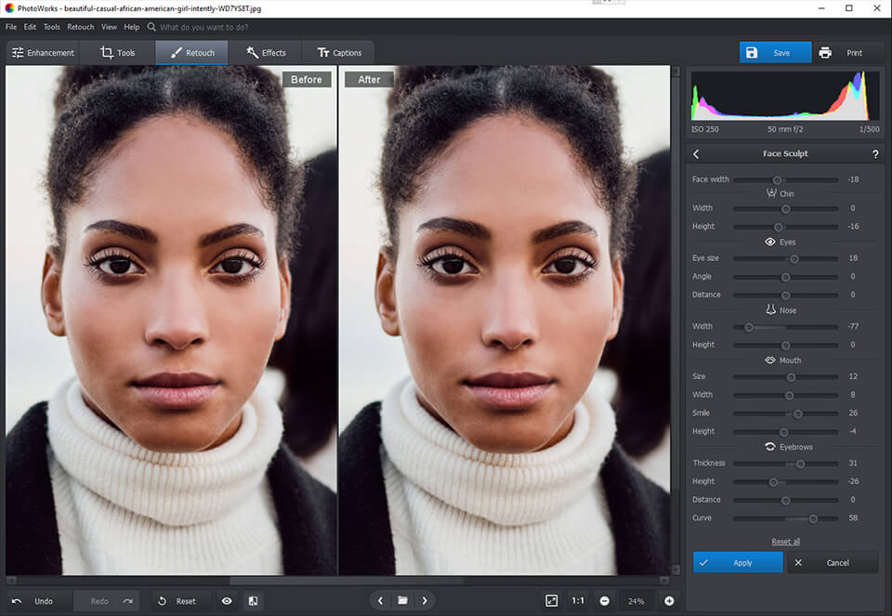
Task: Click the Reset all link
Action: point(785,542)
